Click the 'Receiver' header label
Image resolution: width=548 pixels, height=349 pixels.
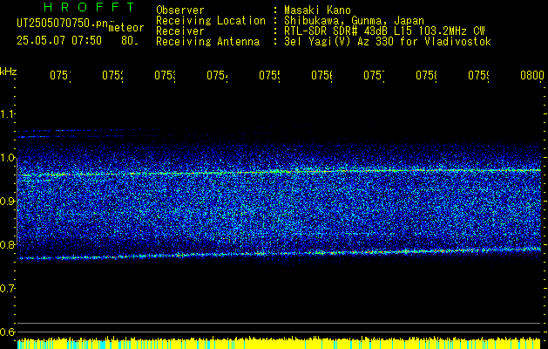pos(180,31)
